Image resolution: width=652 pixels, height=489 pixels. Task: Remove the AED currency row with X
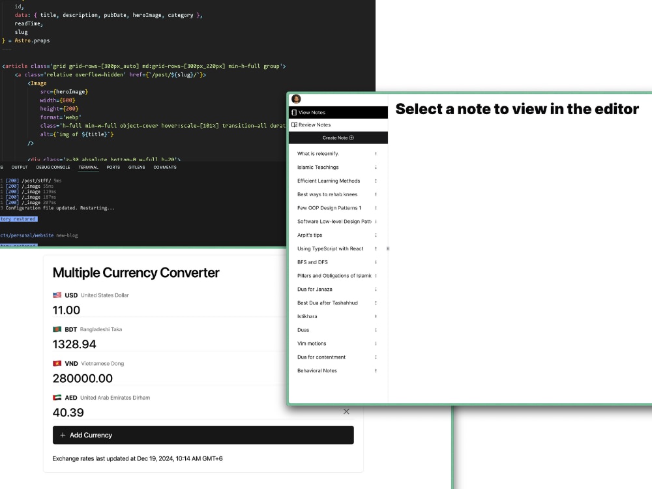tap(346, 411)
